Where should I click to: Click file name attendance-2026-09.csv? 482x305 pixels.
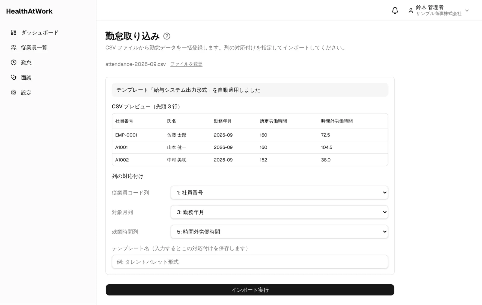pos(136,64)
